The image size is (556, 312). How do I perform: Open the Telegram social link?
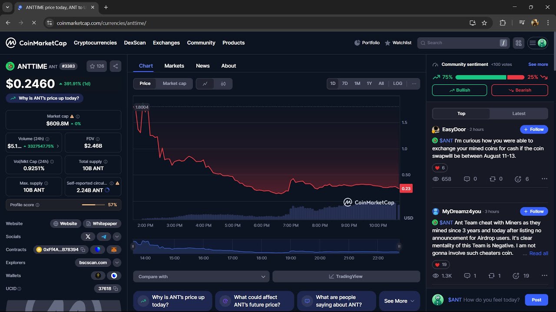click(104, 237)
